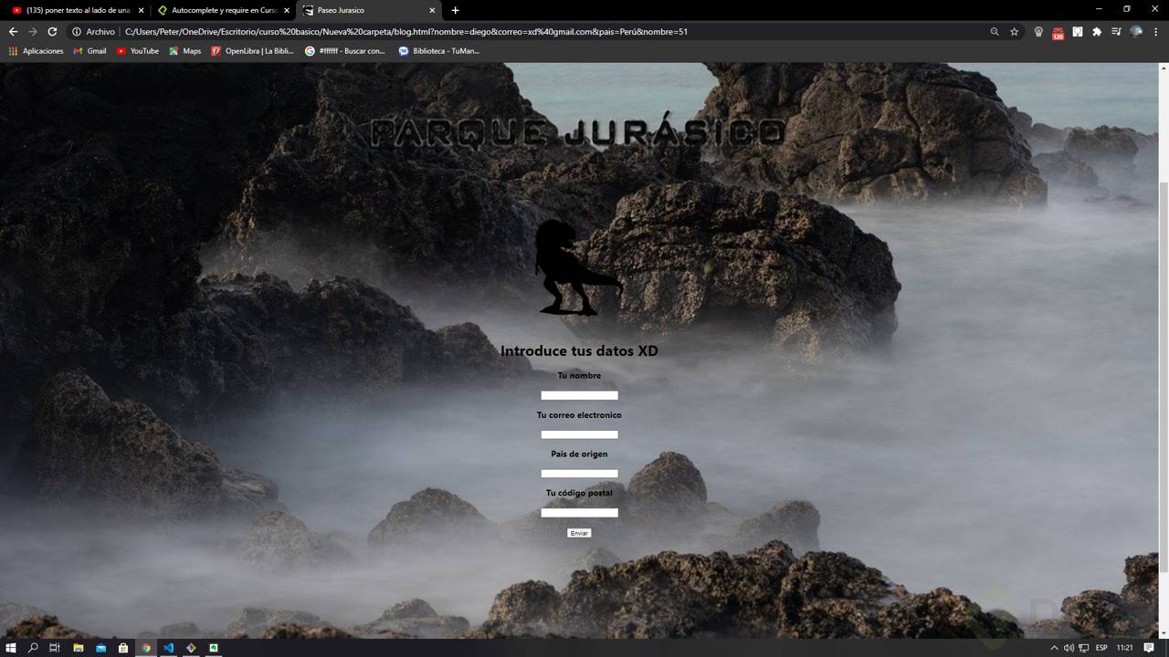This screenshot has width=1169, height=657.
Task: Close the Paseo Jurasico tab
Action: tap(432, 10)
